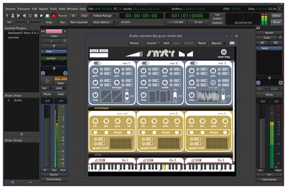Click the plugin Reset button
The height and width of the screenshot is (189, 287).
coord(202,43)
